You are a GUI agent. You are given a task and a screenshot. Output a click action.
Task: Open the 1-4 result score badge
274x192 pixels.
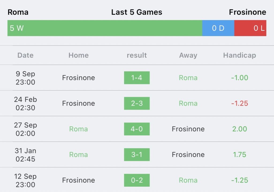coord(137,78)
